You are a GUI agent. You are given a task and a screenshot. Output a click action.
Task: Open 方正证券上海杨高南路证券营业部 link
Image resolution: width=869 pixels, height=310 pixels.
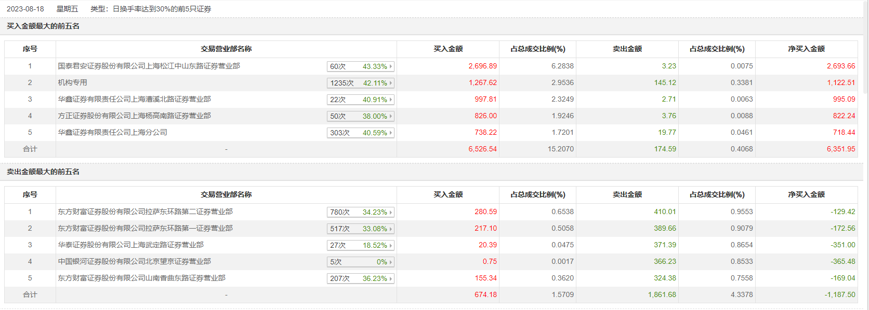134,116
